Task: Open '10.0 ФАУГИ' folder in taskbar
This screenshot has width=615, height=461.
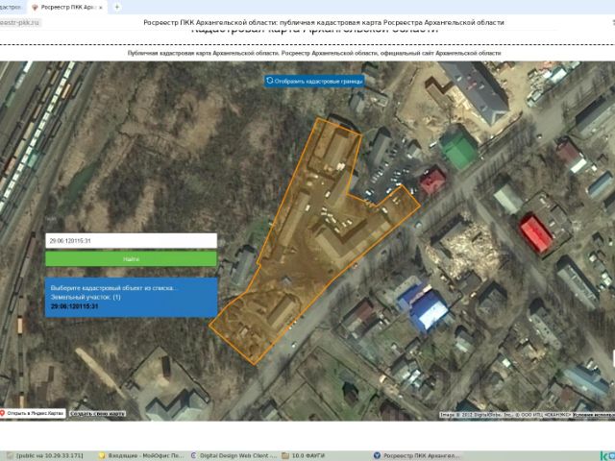Action: tap(304, 455)
